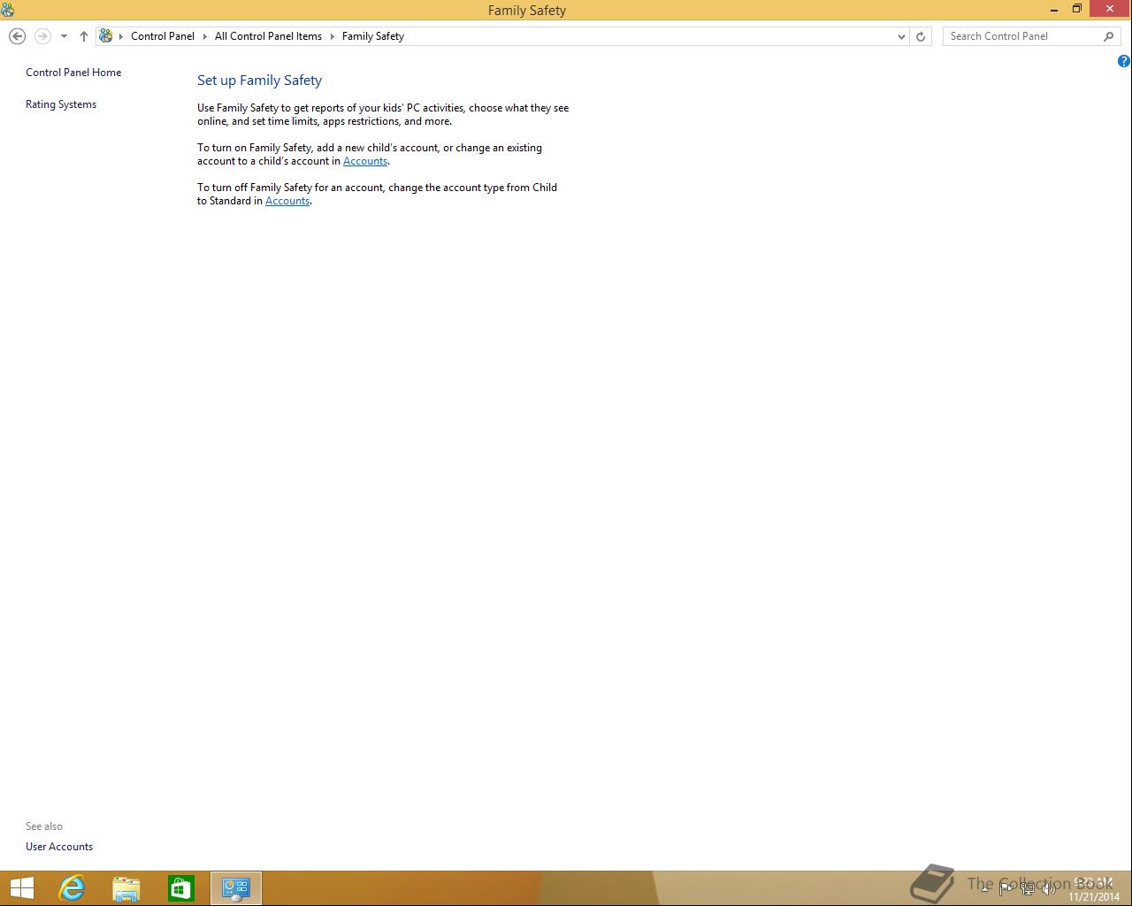Refresh the Family Safety page
The image size is (1132, 906).
click(x=921, y=36)
